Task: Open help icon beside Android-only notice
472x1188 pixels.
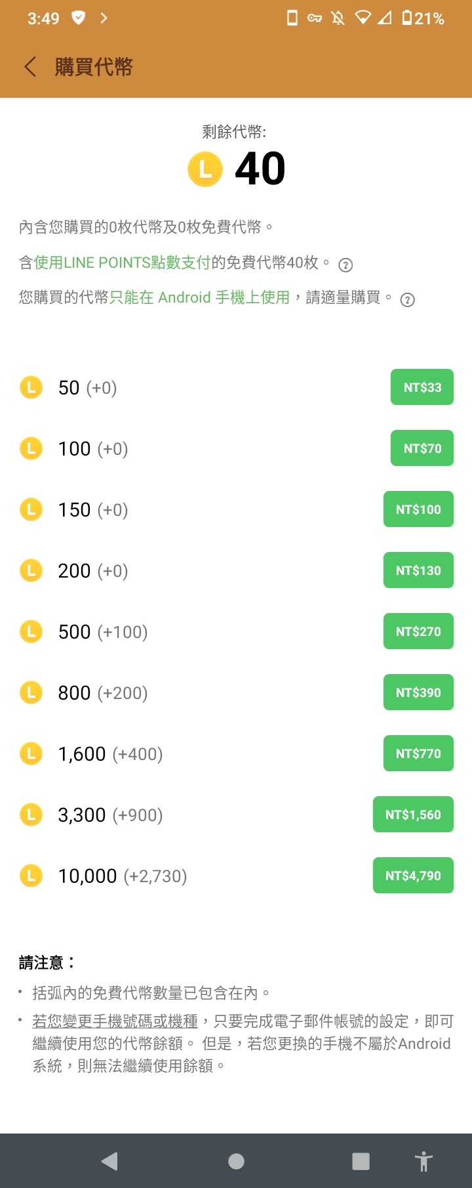Action: click(407, 300)
